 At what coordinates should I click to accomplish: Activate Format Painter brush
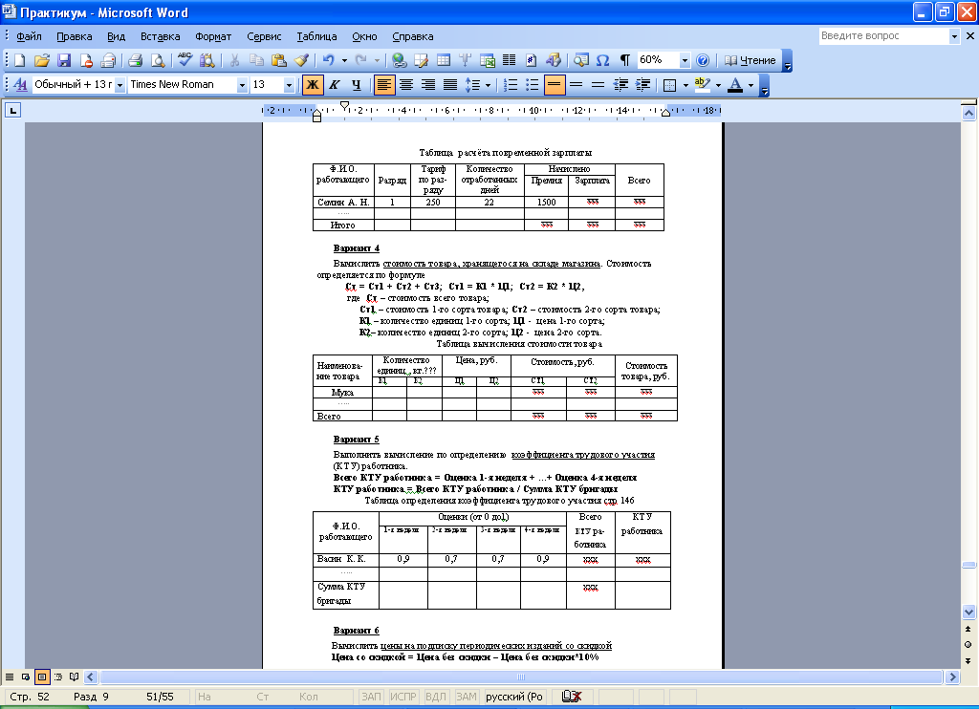click(301, 60)
